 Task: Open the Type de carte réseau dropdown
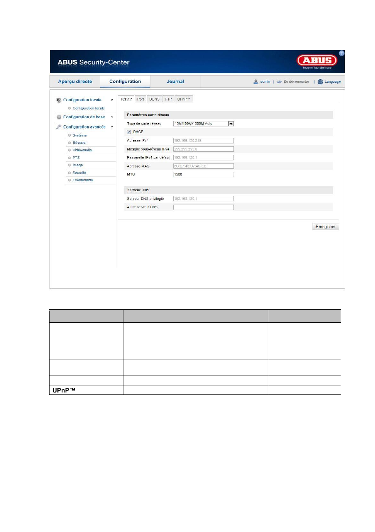[204, 124]
